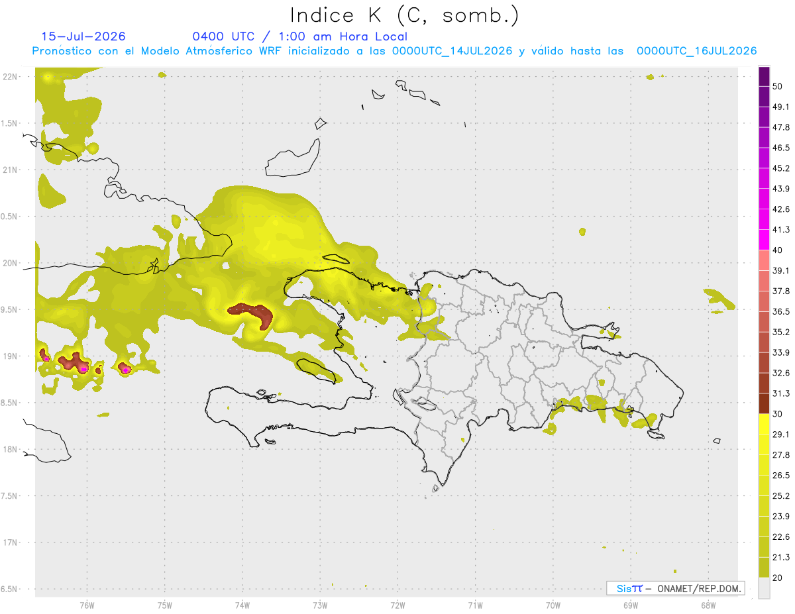This screenshot has height=614, width=795.
Task: Click the '33.9' colorbar value
Action: pyautogui.click(x=781, y=352)
